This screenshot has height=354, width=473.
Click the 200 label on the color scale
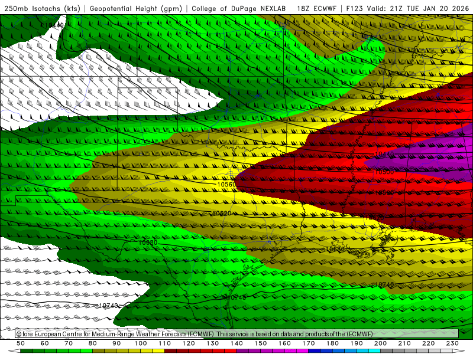pyautogui.click(x=380, y=343)
